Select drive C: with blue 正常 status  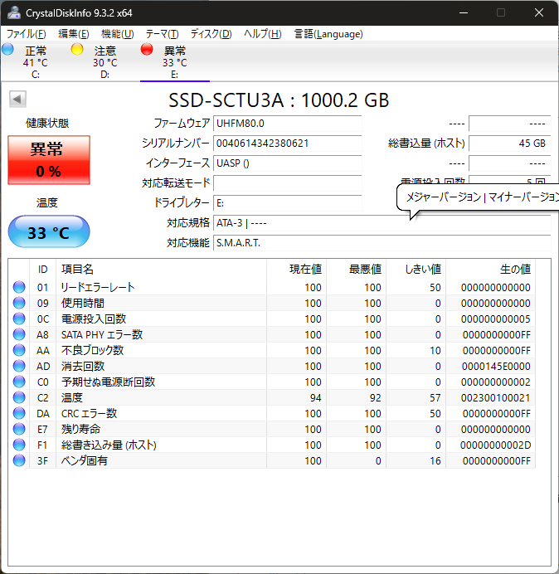point(35,61)
